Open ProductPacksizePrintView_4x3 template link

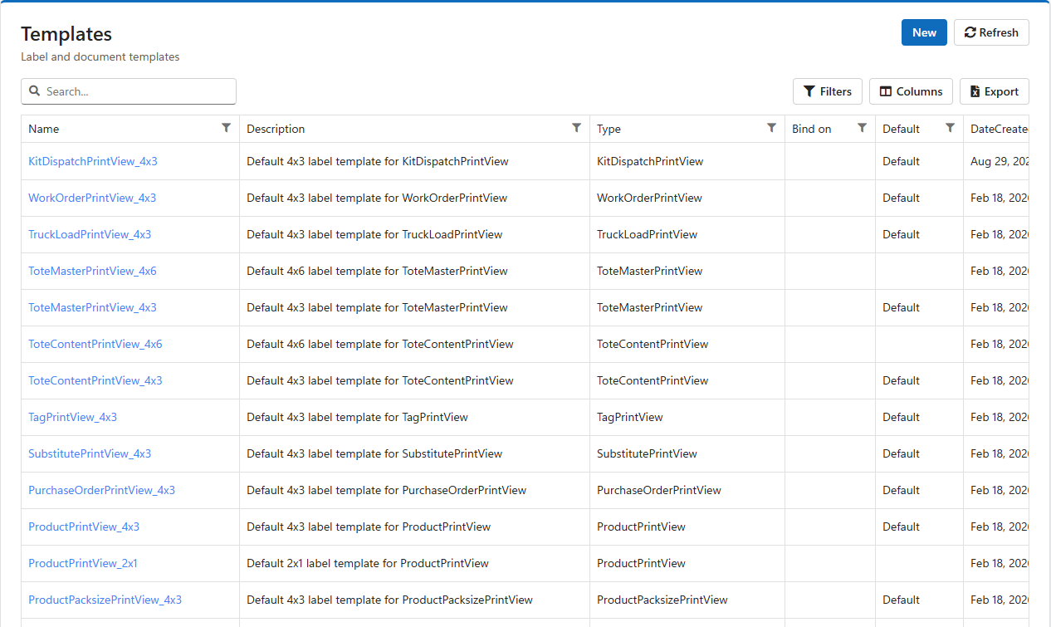105,600
